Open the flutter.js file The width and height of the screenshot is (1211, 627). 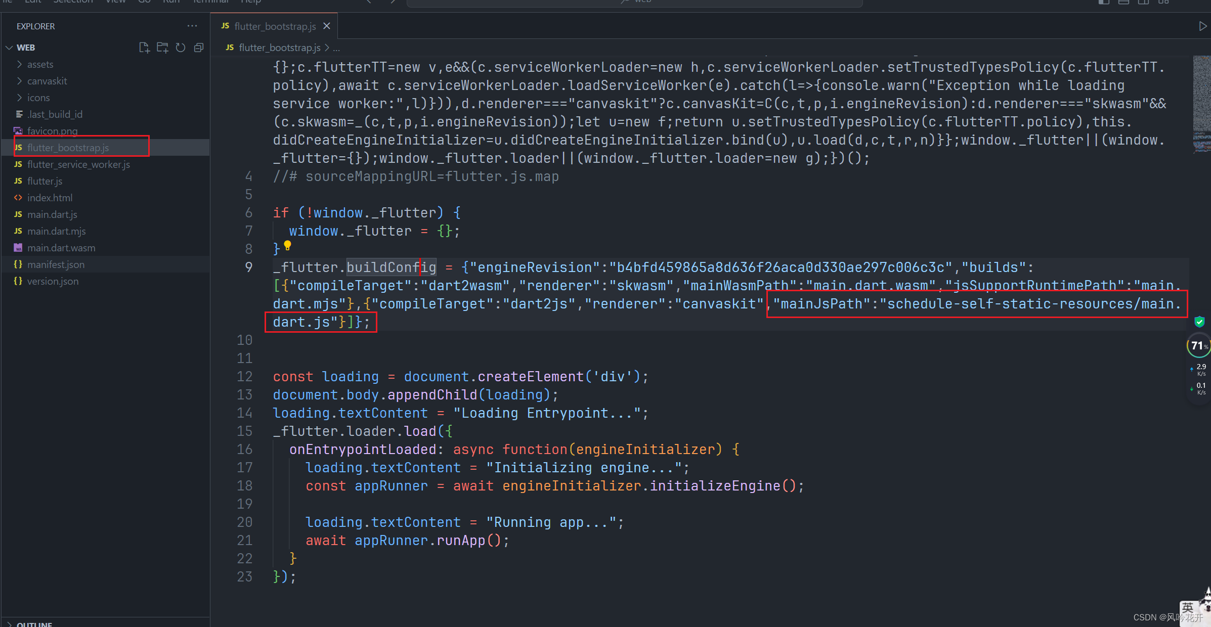pyautogui.click(x=105, y=181)
